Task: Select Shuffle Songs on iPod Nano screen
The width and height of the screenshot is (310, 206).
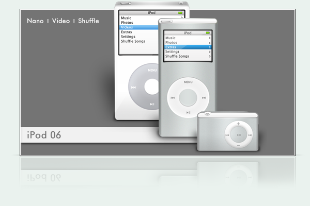Action: point(177,56)
